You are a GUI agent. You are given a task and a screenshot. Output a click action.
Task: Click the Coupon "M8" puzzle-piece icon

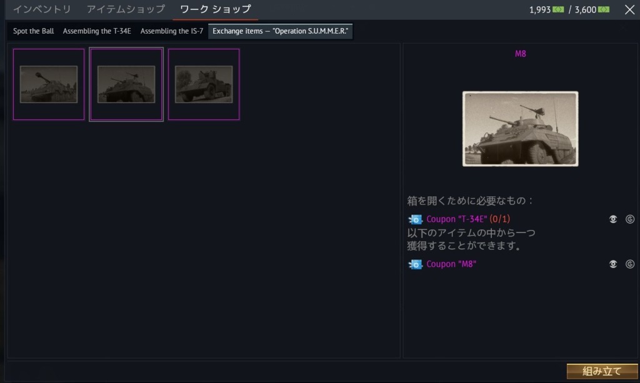pyautogui.click(x=415, y=264)
